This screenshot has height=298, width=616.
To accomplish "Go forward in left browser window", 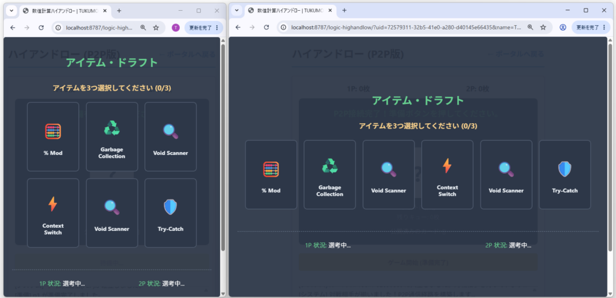I will (26, 28).
